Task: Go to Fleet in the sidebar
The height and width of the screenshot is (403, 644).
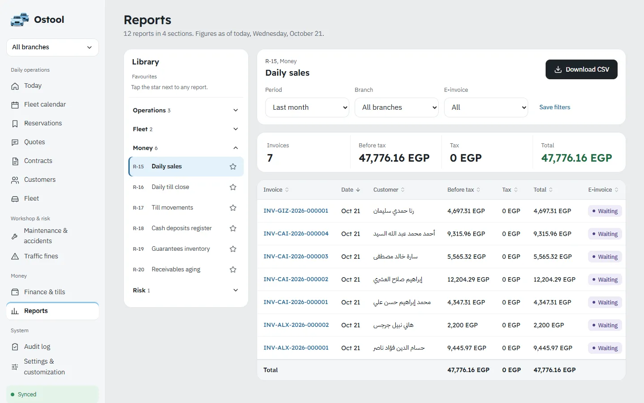Action: point(52,199)
